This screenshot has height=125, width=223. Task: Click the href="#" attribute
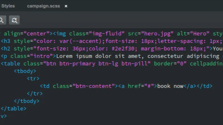(141, 86)
